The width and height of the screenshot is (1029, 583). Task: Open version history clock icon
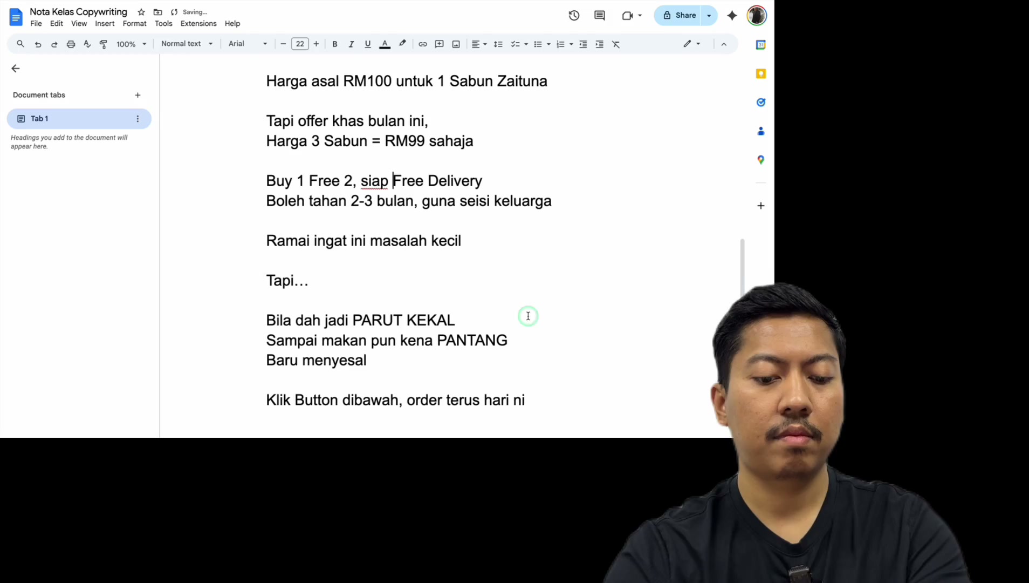click(x=574, y=15)
